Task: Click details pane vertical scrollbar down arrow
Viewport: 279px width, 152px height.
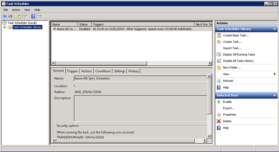Action: coord(209,136)
